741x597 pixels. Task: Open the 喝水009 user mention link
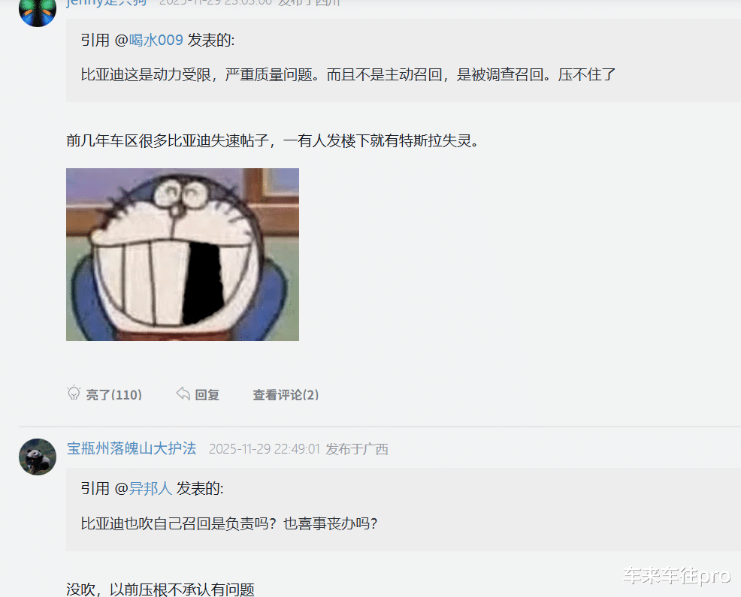coord(156,40)
